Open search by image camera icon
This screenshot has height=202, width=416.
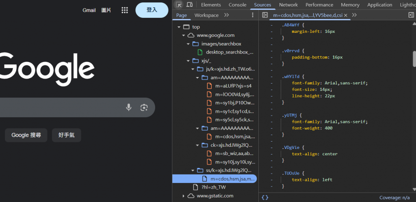click(x=144, y=107)
